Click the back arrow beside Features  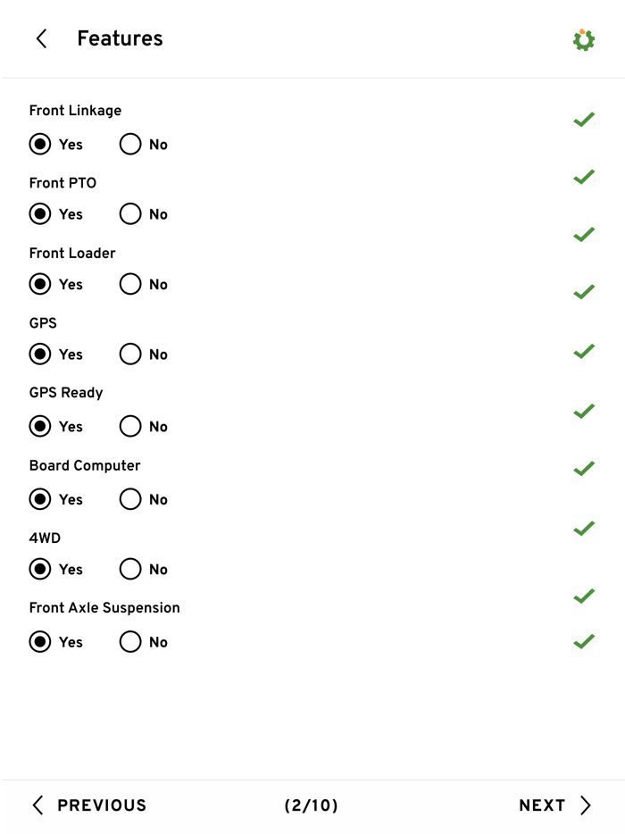[x=41, y=38]
